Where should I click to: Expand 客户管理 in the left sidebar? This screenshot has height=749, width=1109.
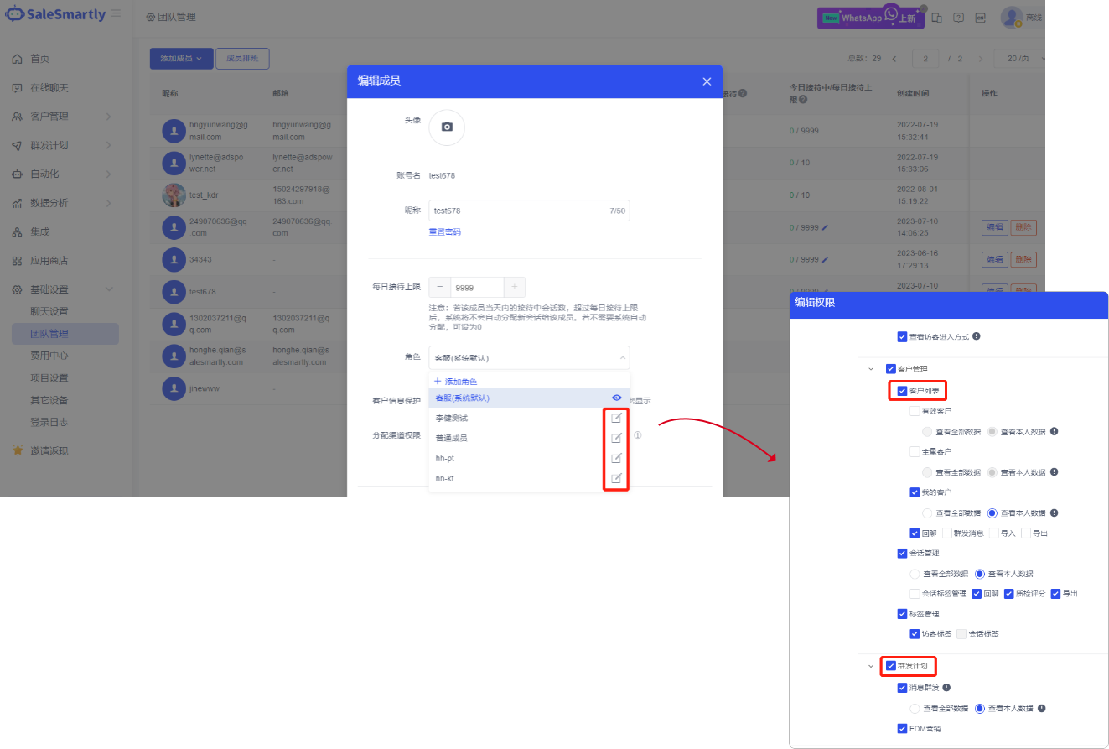108,117
